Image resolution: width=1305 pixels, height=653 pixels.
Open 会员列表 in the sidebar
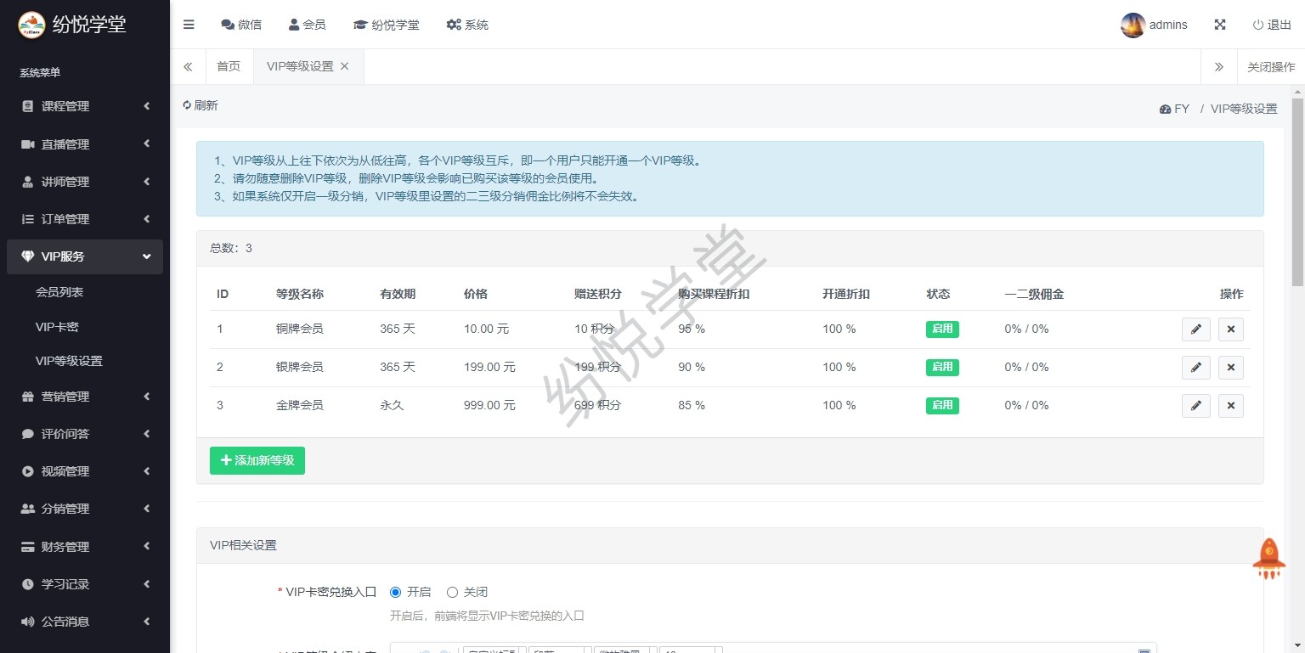(59, 292)
